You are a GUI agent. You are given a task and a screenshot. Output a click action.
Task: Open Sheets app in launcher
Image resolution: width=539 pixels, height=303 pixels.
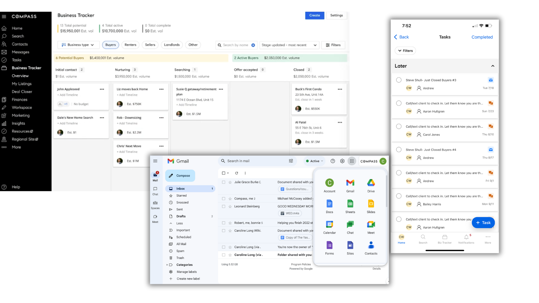[x=350, y=204]
